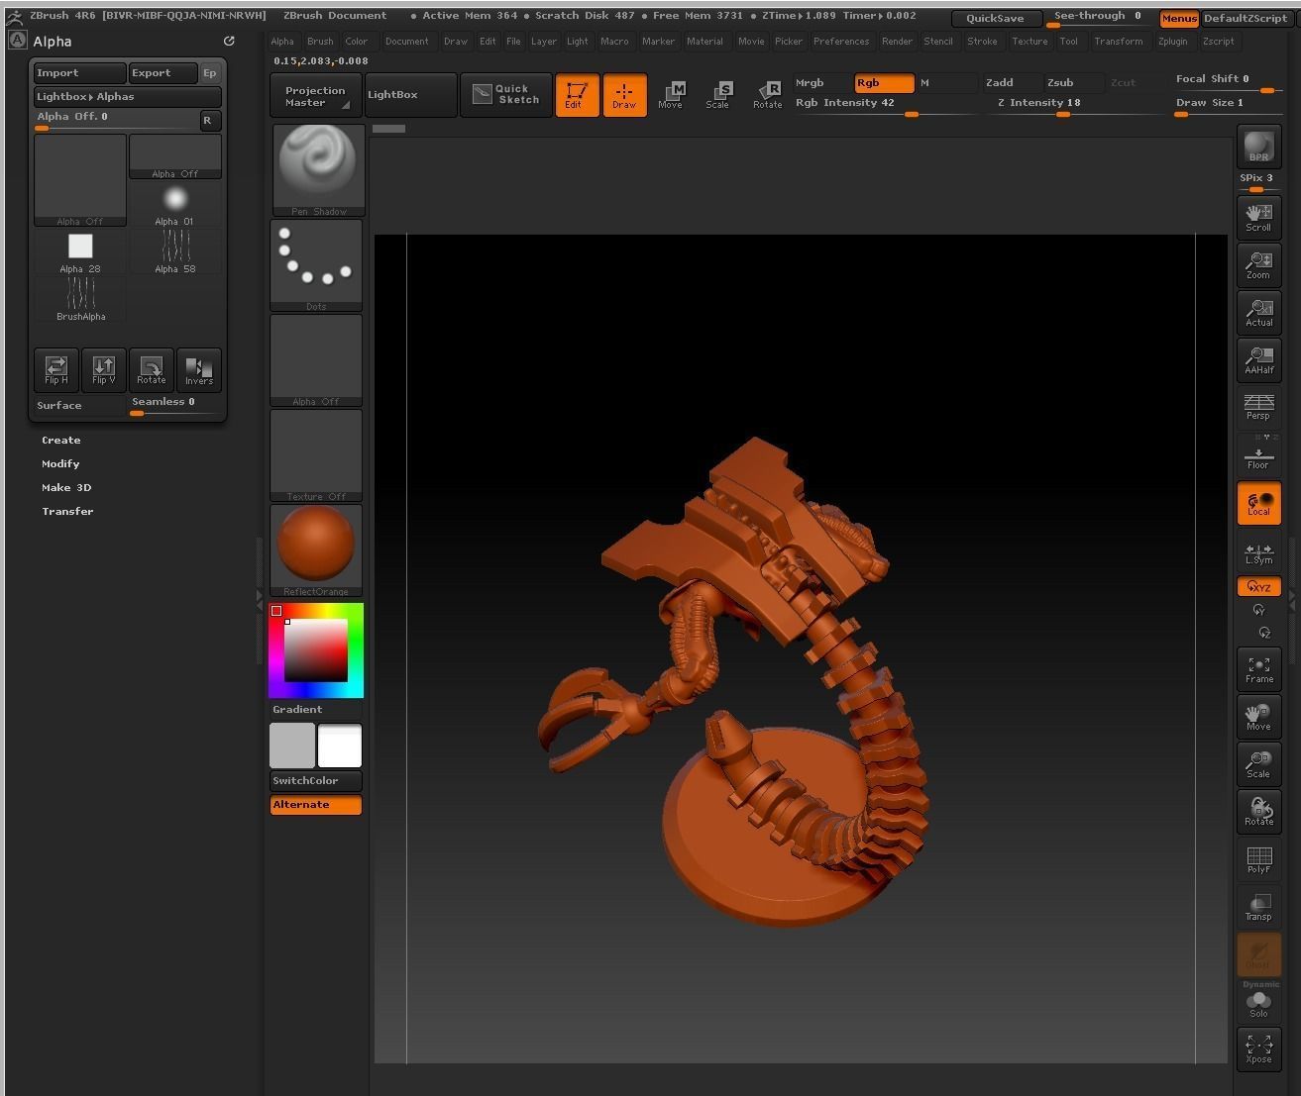Open the ReflectOrange material picker
This screenshot has height=1096, width=1301.
tap(316, 550)
